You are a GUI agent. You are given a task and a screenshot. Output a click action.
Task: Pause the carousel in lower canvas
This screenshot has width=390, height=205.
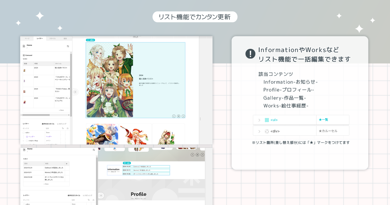(x=197, y=155)
